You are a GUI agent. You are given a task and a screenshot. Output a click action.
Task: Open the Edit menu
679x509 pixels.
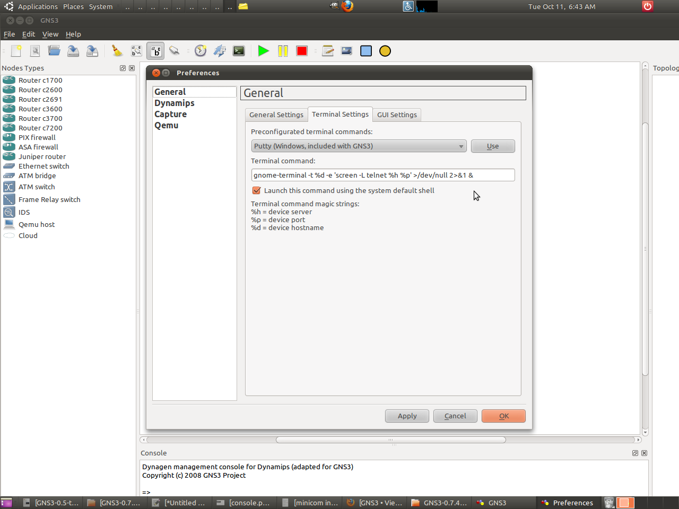29,34
